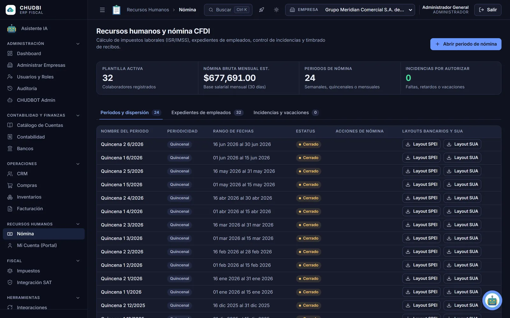This screenshot has height=318, width=510.
Task: Go to Contabilidad module
Action: pos(44,137)
